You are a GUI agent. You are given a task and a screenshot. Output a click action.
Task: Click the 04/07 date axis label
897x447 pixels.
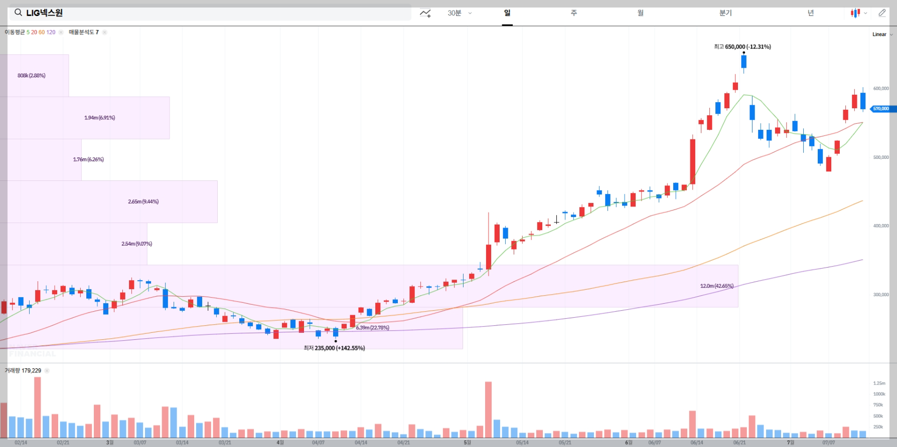pyautogui.click(x=318, y=442)
